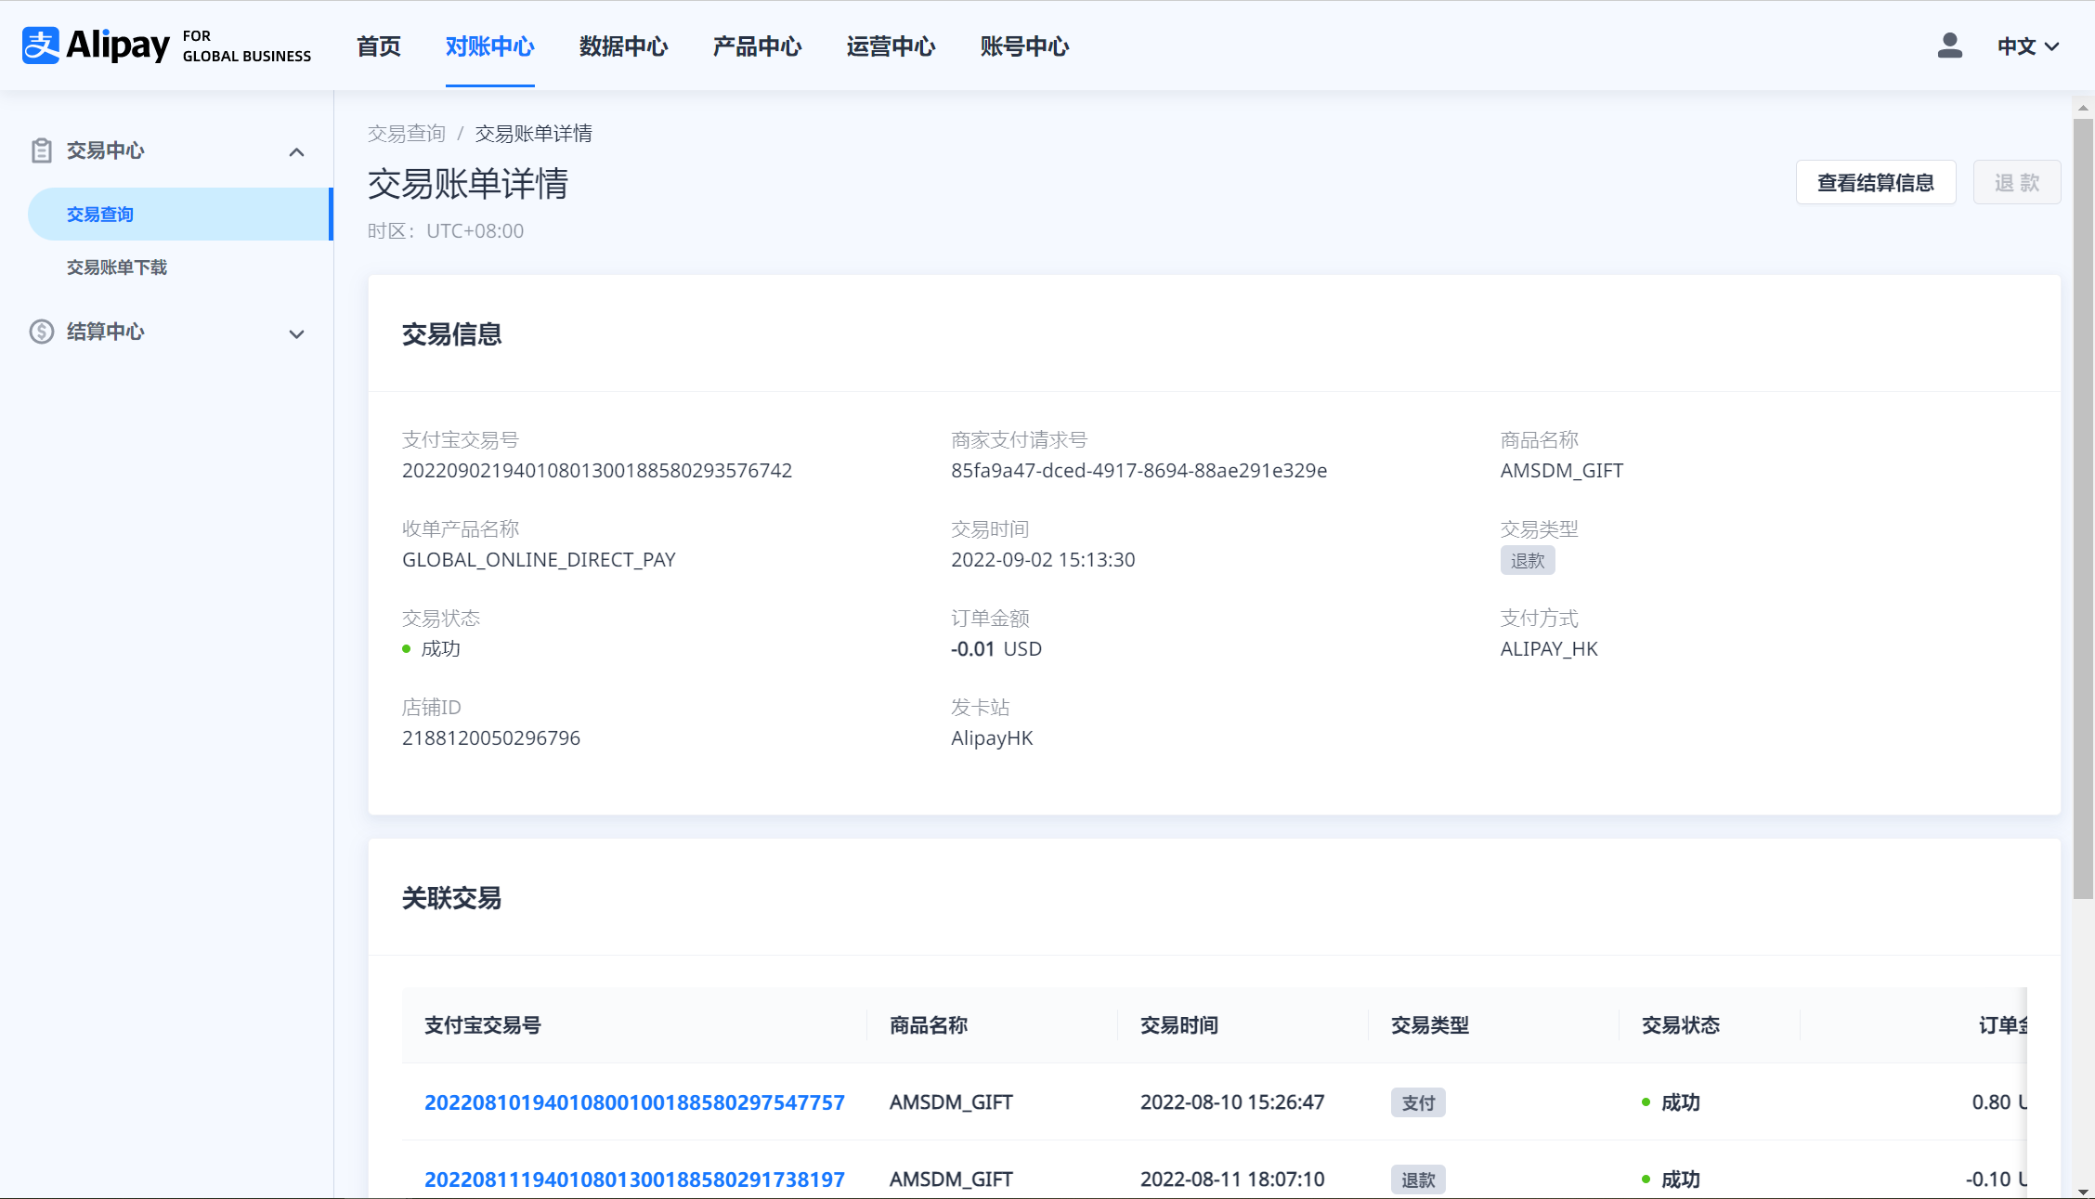Go to the 首页 tab
The image size is (2095, 1199).
(x=378, y=46)
